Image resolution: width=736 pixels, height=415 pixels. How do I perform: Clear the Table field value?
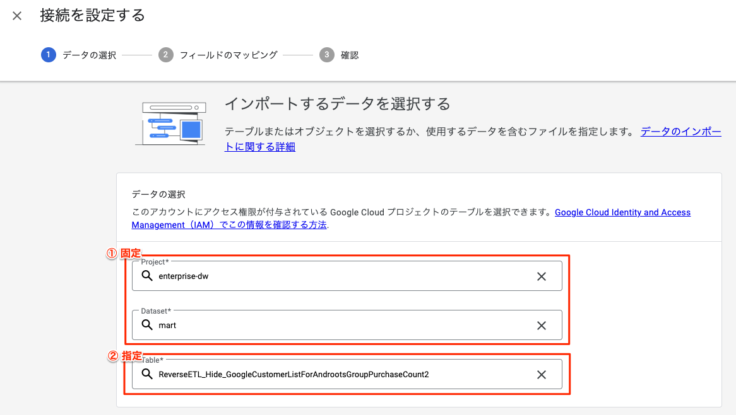point(541,375)
